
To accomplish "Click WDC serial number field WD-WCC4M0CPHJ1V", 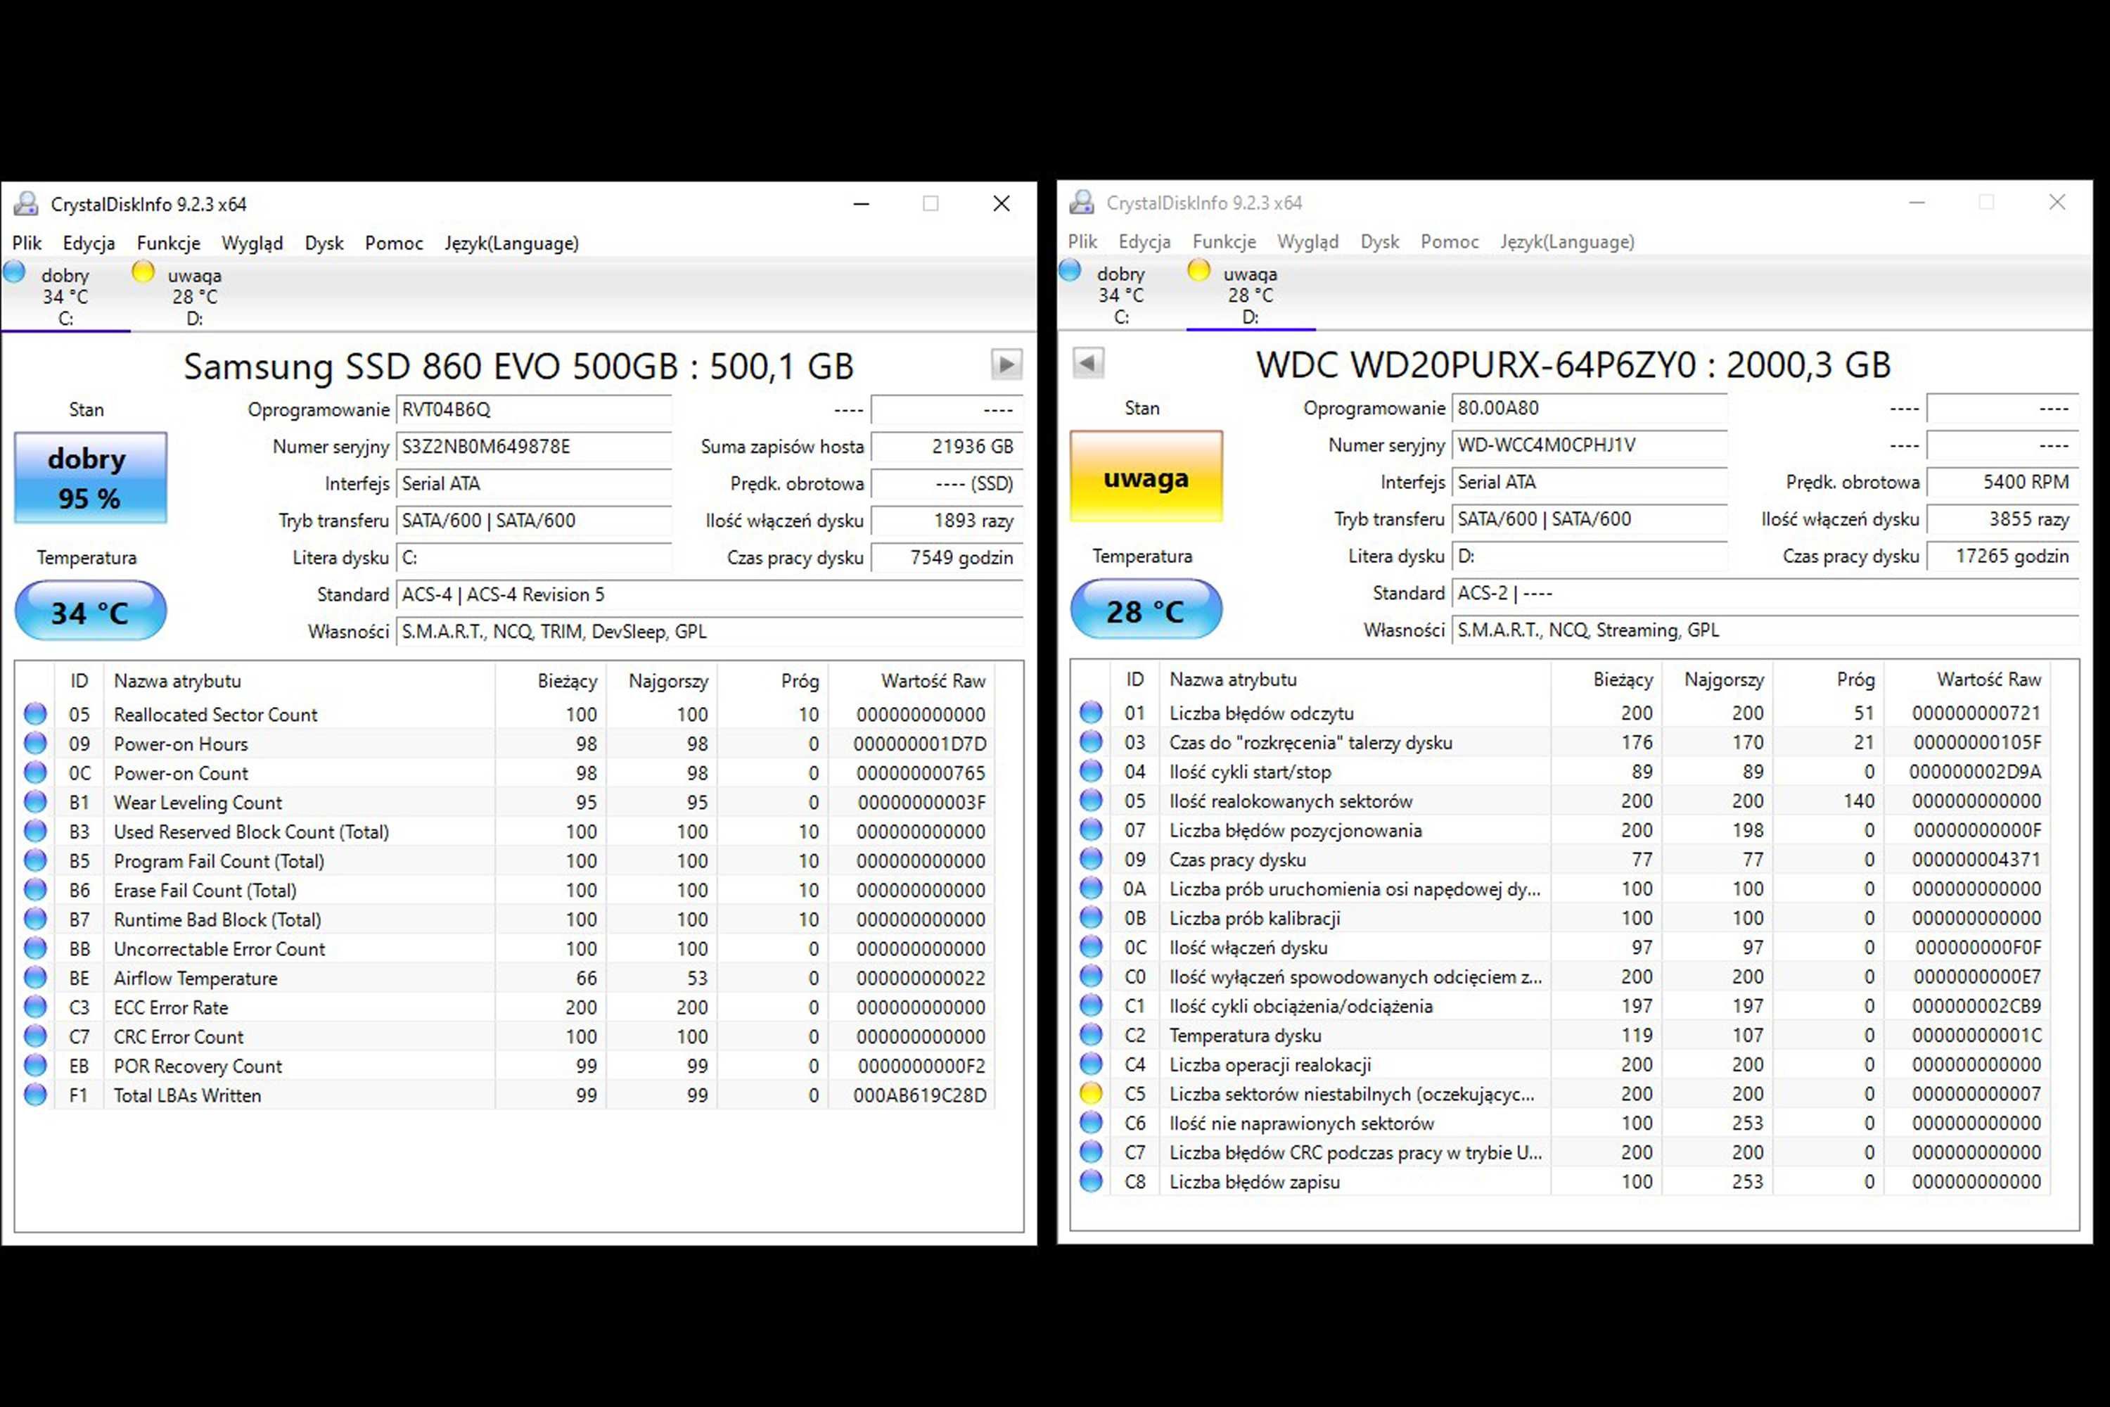I will [1590, 445].
